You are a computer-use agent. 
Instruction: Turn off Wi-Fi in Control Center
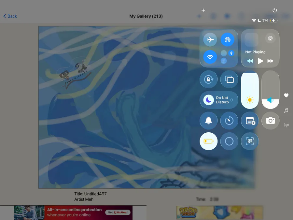pos(210,57)
